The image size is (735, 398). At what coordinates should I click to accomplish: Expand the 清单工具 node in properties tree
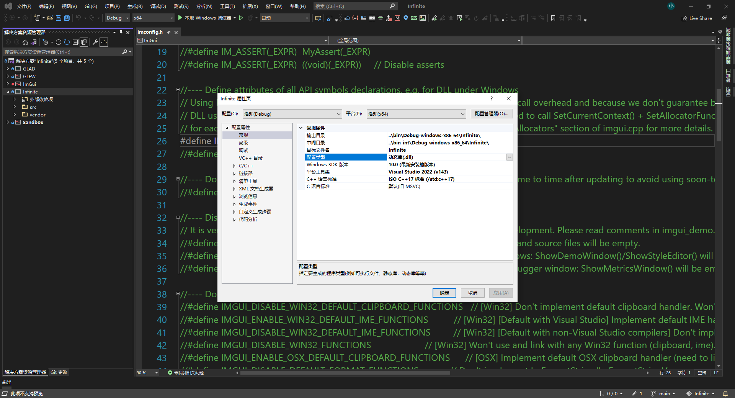click(x=234, y=181)
